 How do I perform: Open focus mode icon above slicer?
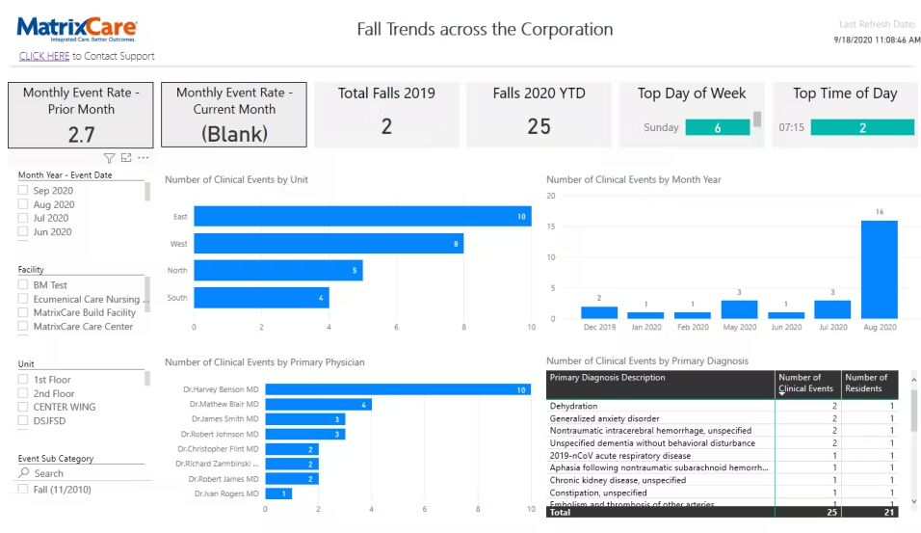coord(126,157)
